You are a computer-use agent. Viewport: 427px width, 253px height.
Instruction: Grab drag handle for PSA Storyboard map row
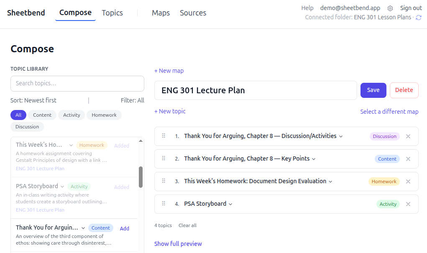click(x=164, y=203)
